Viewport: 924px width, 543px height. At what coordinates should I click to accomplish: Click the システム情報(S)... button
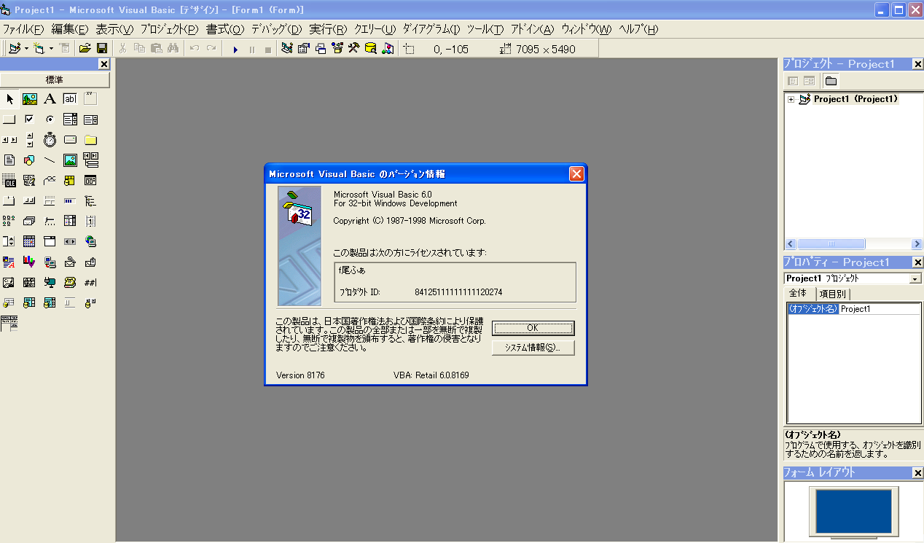click(533, 348)
